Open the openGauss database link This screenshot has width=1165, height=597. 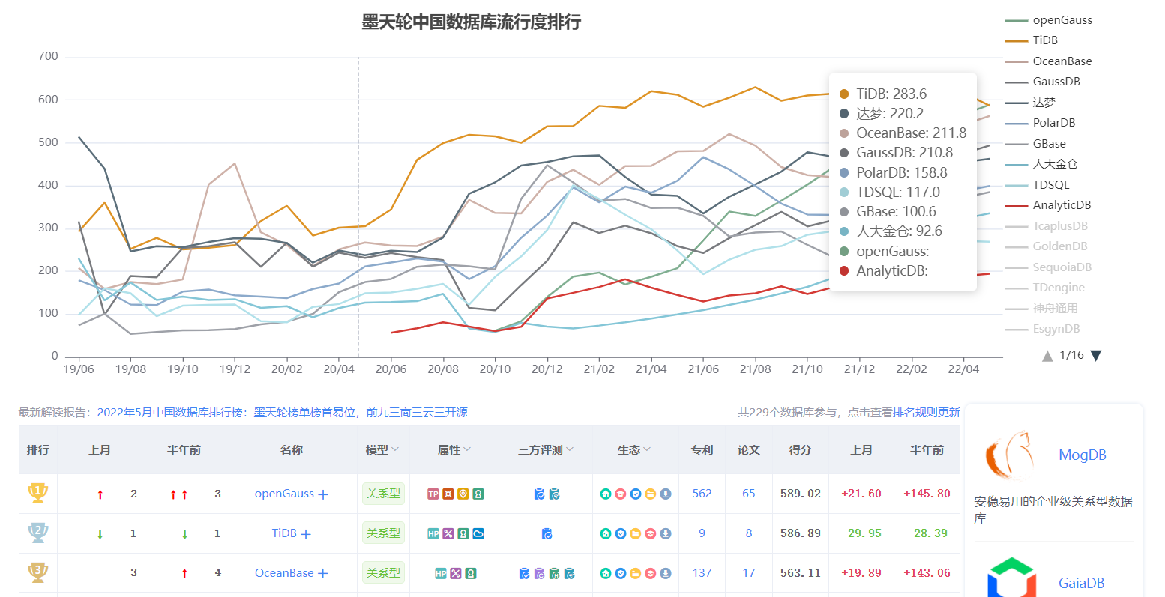point(284,494)
